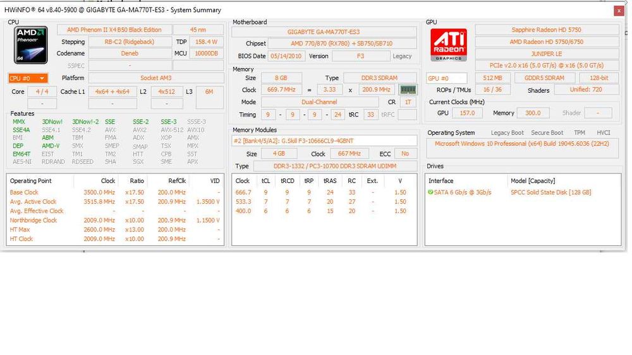Image resolution: width=632 pixels, height=355 pixels.
Task: Select the Avg. Active Clock row
Action: (115, 201)
